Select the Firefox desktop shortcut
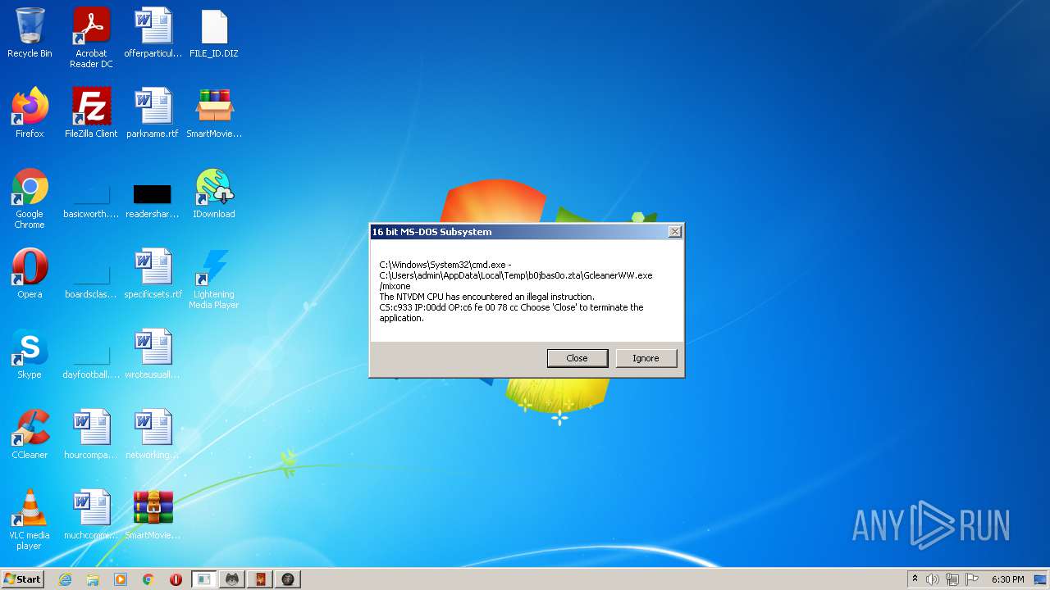 pyautogui.click(x=30, y=113)
